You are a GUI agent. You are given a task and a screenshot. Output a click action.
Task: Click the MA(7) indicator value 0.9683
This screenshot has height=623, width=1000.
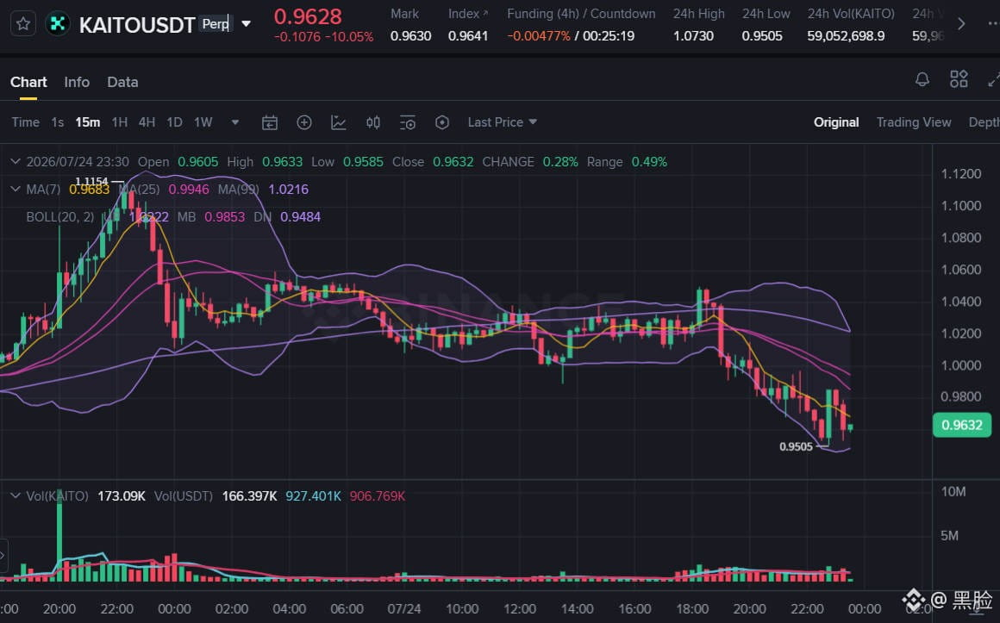pyautogui.click(x=90, y=190)
